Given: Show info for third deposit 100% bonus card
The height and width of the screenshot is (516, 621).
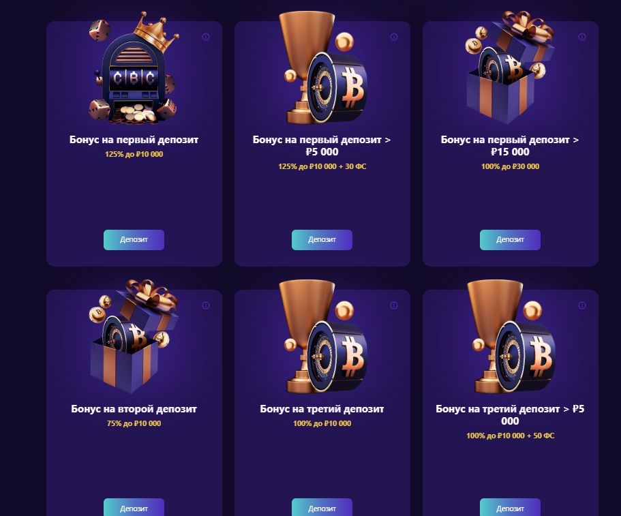Looking at the screenshot, I should (394, 305).
